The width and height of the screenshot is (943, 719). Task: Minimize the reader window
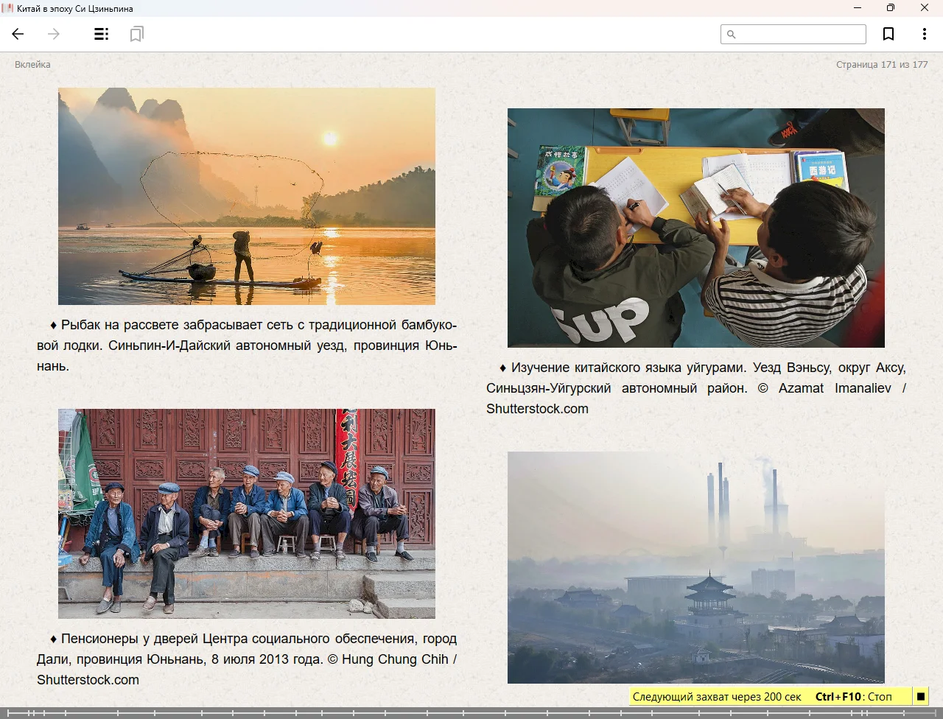858,8
